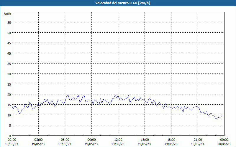Click the 06:00 time label
The height and width of the screenshot is (147, 236).
coord(65,140)
